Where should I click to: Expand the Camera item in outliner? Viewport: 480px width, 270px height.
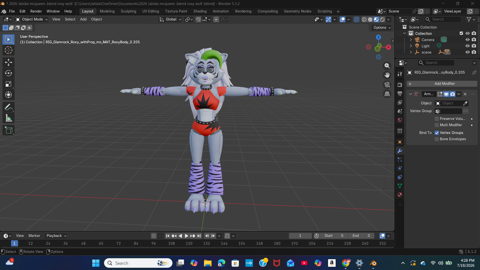tap(411, 40)
